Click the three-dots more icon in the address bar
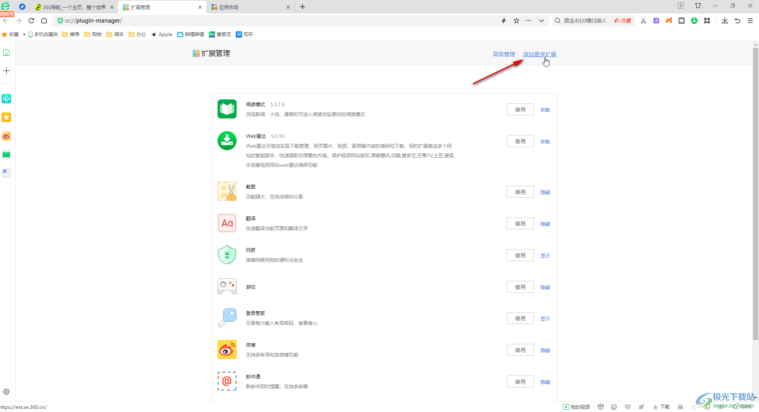The height and width of the screenshot is (412, 759). 529,21
